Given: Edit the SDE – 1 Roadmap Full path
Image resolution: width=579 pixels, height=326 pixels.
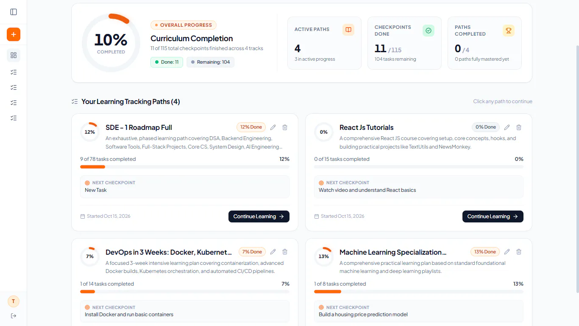Looking at the screenshot, I should coord(273,127).
